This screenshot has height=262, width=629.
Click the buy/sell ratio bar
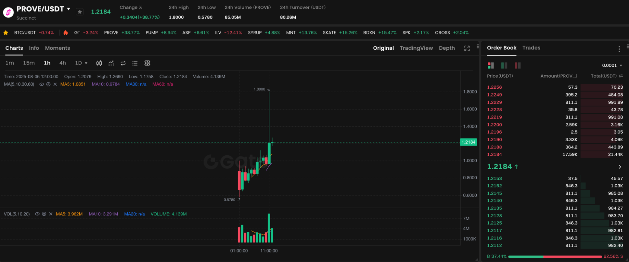coord(555,257)
